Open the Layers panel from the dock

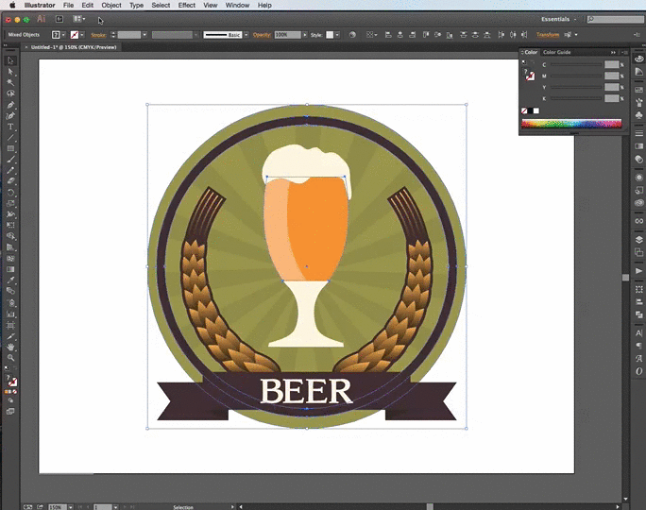point(639,240)
